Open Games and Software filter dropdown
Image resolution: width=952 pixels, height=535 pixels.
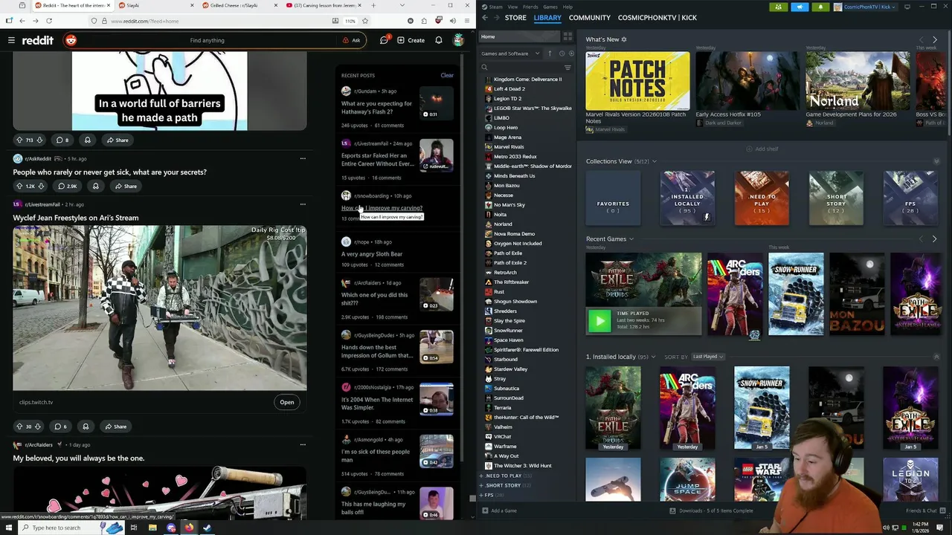pos(510,53)
